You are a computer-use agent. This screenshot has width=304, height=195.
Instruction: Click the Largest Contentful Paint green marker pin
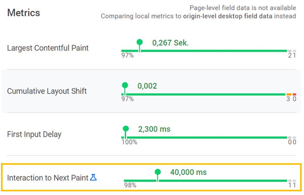click(x=140, y=42)
